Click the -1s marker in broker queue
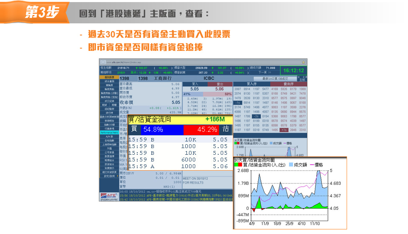 237,102
